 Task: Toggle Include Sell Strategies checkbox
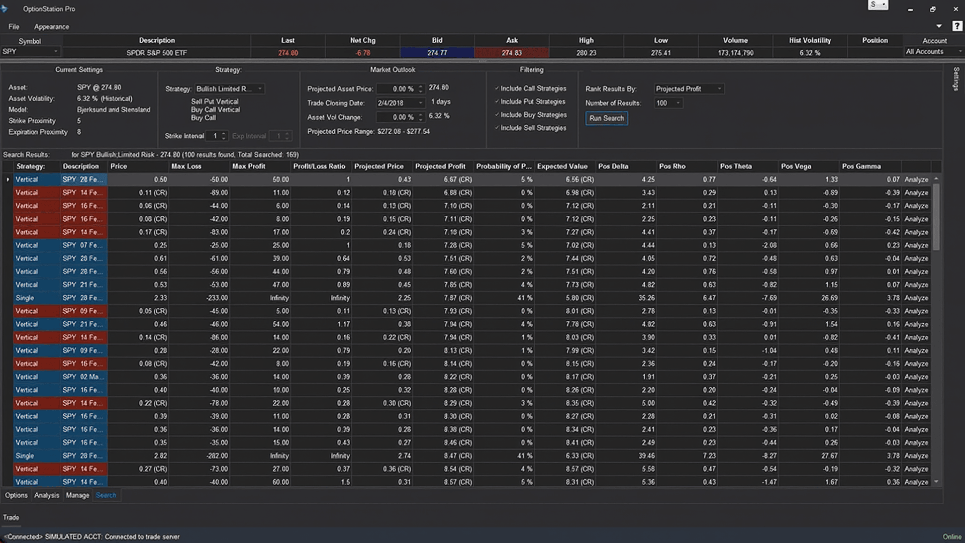click(x=497, y=128)
